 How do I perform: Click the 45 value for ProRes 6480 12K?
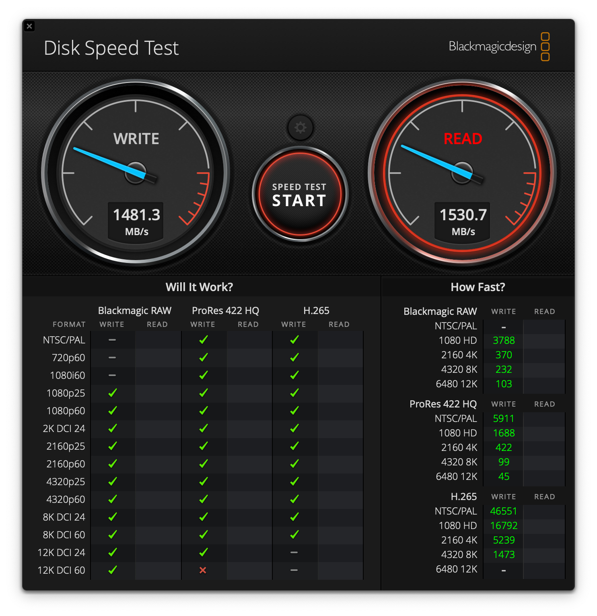504,477
